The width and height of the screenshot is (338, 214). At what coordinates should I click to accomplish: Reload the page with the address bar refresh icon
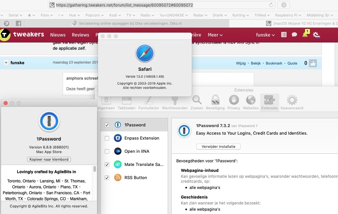271,5
